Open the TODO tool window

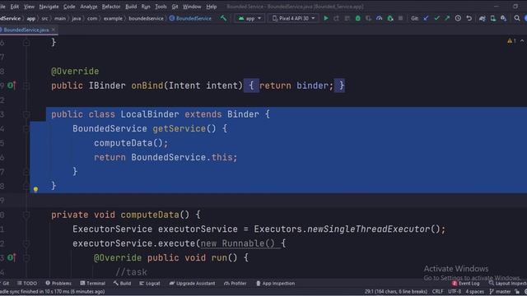tap(27, 283)
